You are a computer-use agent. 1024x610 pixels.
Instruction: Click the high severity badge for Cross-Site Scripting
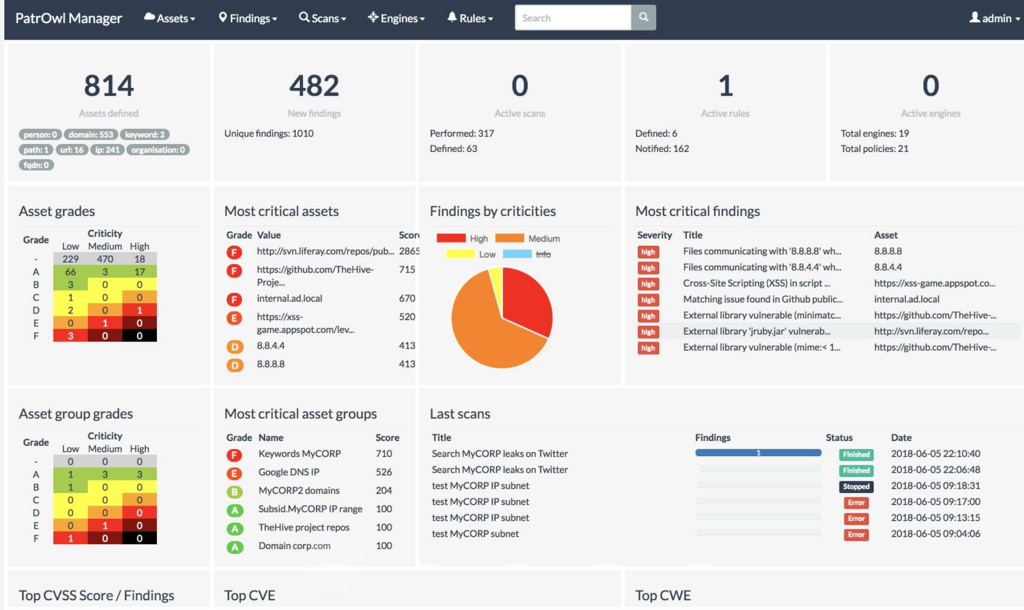648,284
